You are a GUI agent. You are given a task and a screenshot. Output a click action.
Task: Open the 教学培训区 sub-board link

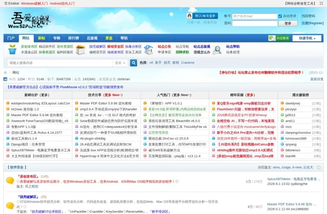[161, 212]
